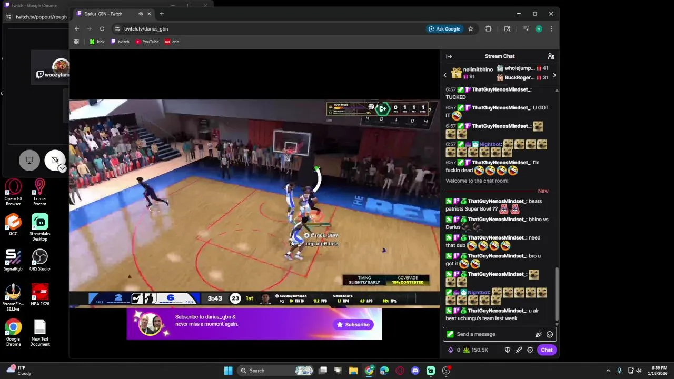The width and height of the screenshot is (674, 379).
Task: Open the Chrome three-dot menu
Action: [551, 29]
